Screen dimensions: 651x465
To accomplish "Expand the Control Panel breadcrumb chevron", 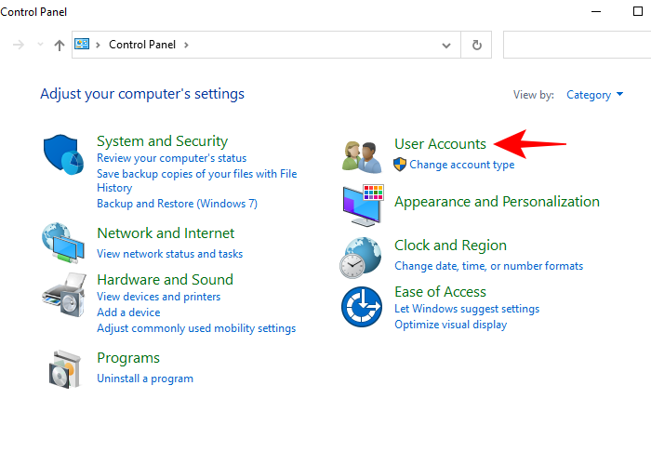I will 186,45.
